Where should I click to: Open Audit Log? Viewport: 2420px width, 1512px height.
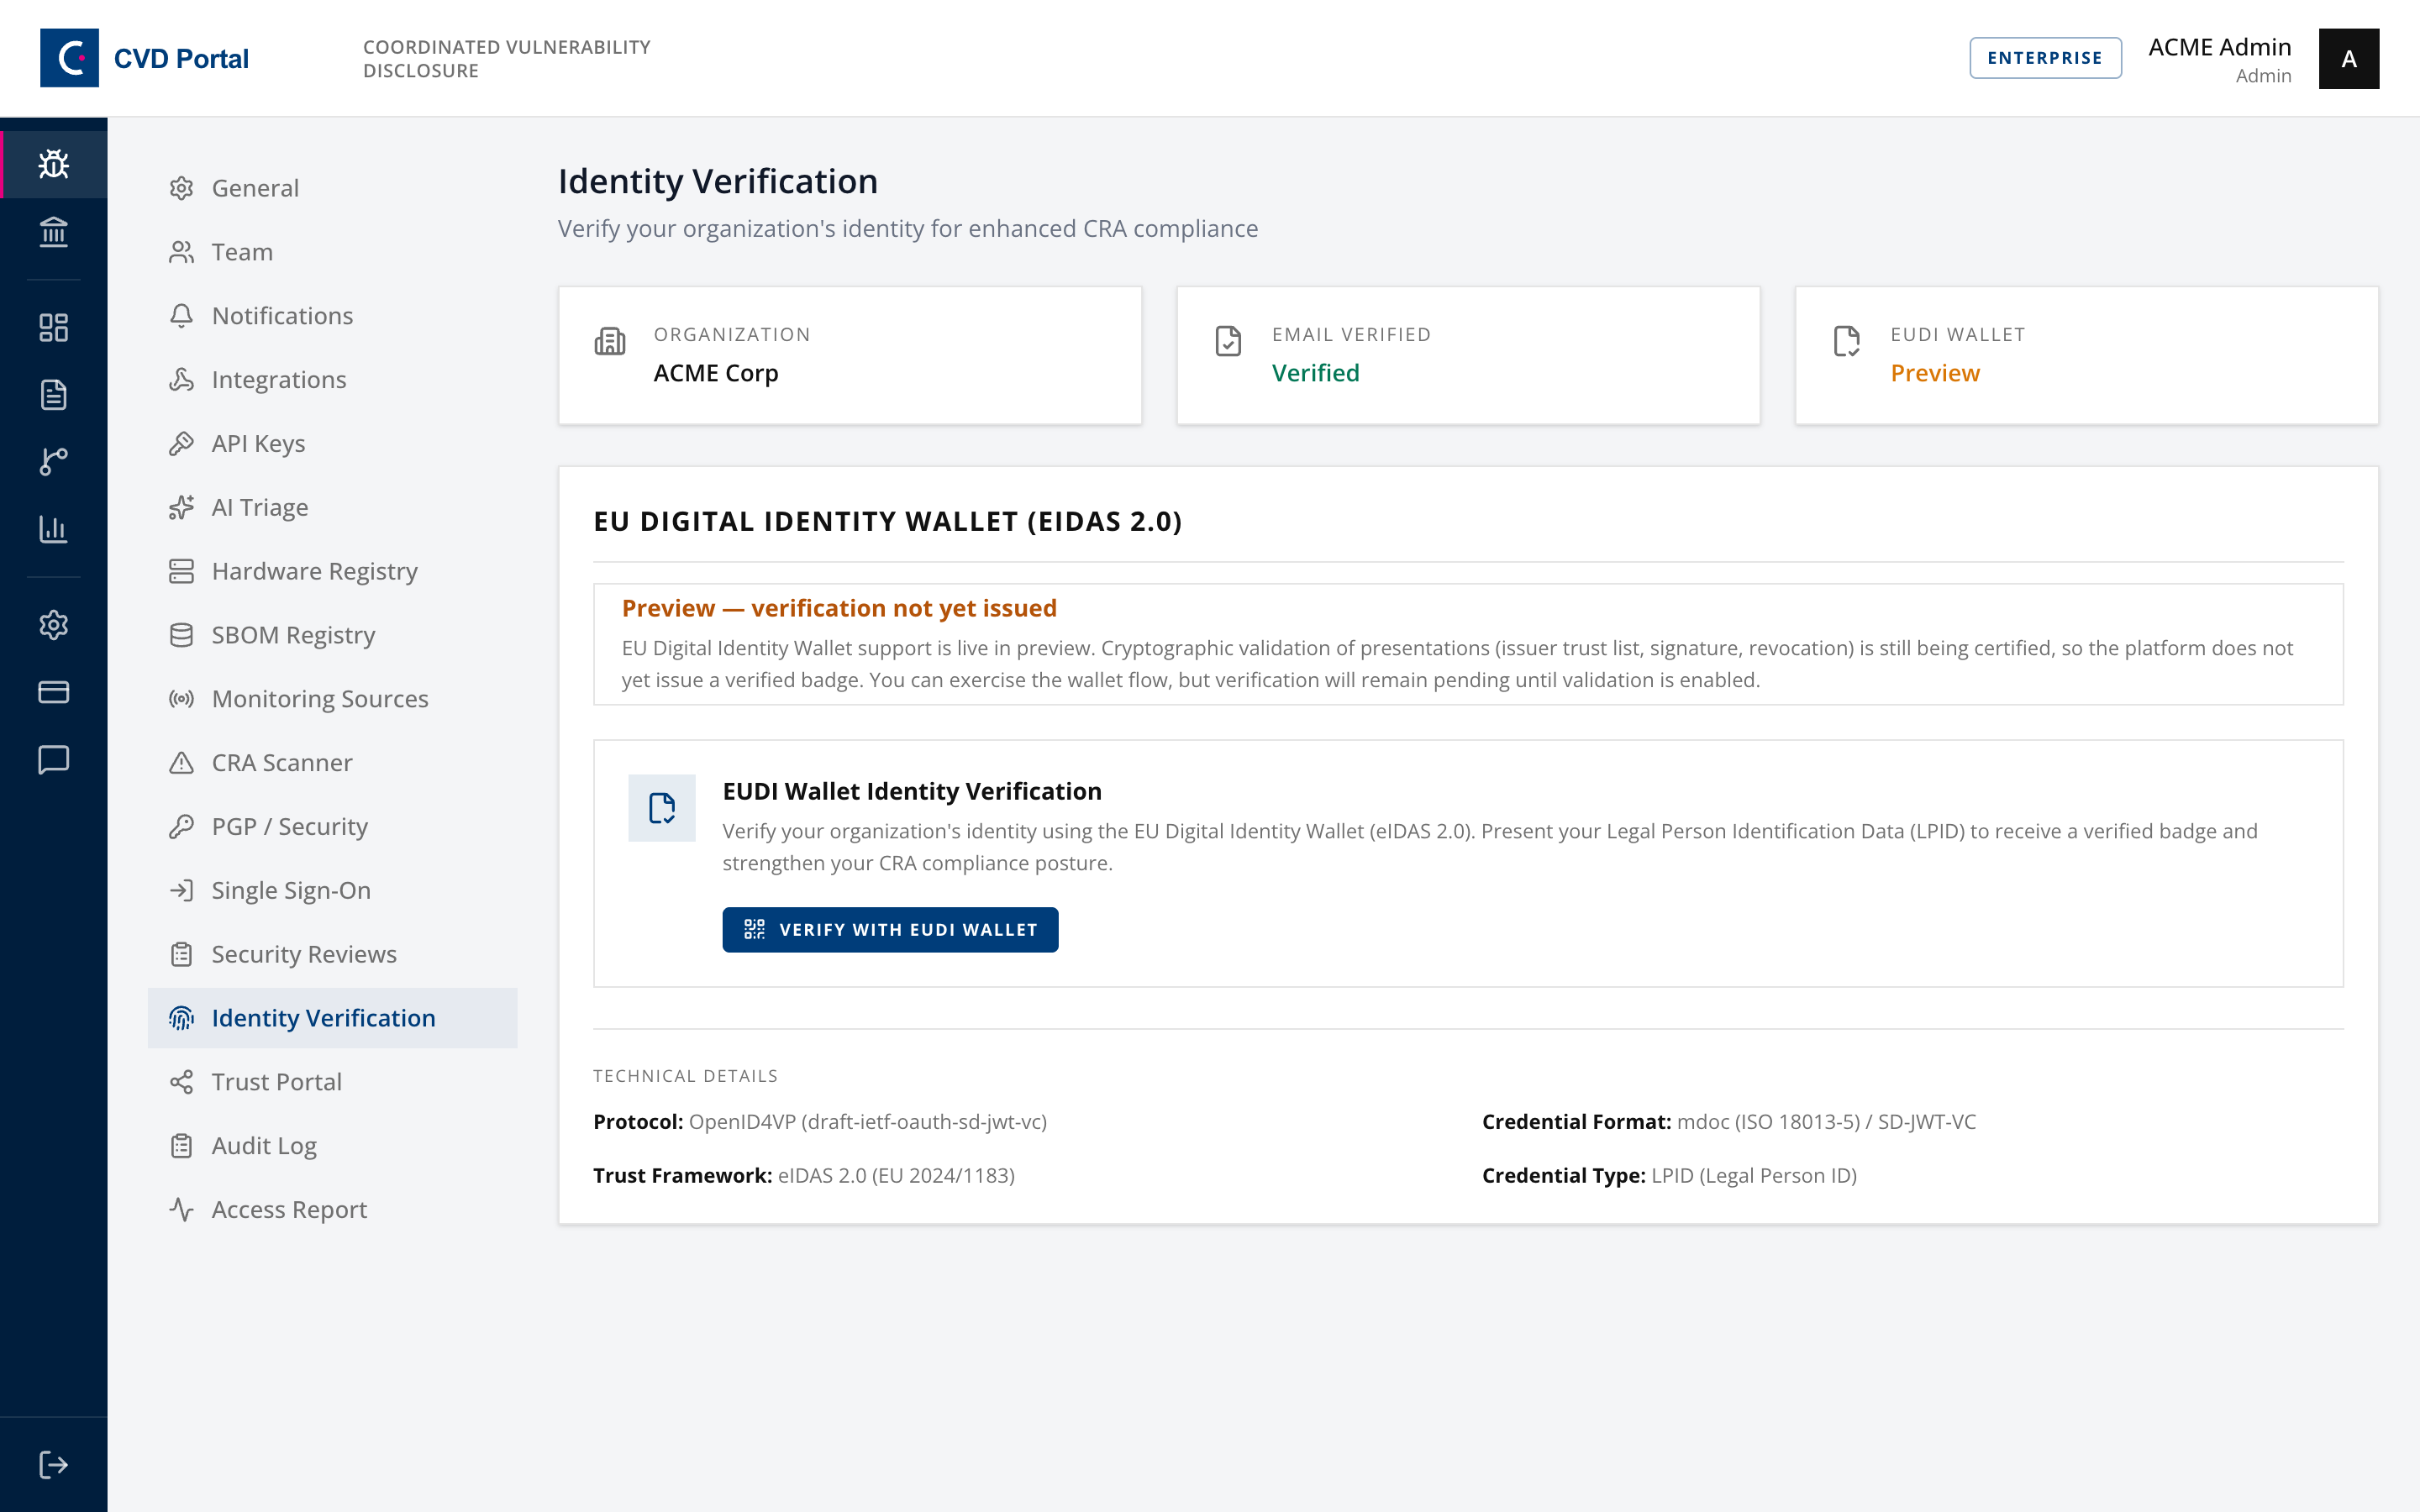coord(332,1146)
